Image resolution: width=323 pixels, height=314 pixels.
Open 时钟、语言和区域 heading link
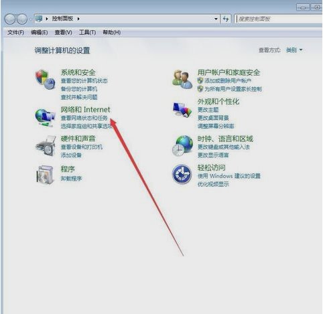(225, 139)
